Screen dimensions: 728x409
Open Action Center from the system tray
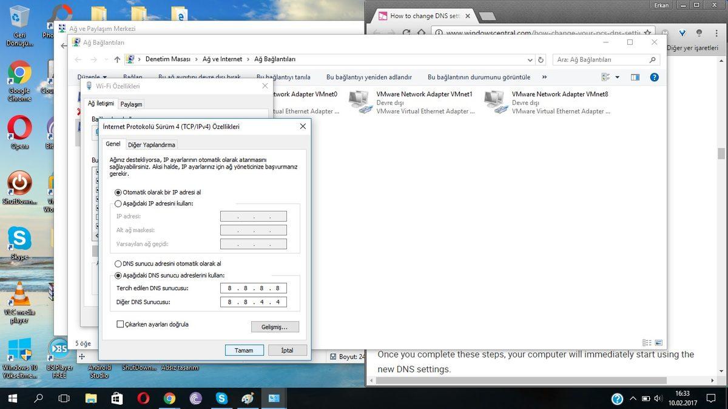click(x=711, y=399)
